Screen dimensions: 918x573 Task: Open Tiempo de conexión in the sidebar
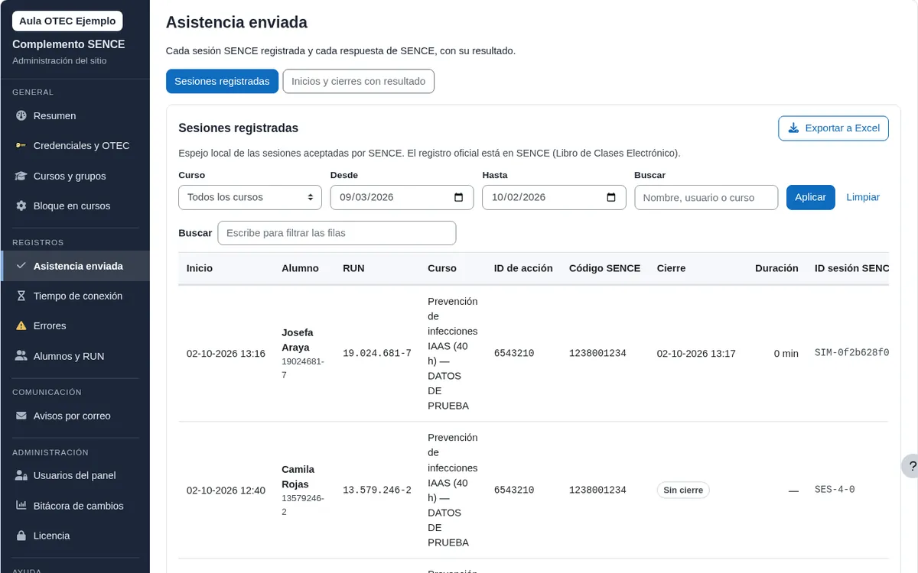[75, 296]
